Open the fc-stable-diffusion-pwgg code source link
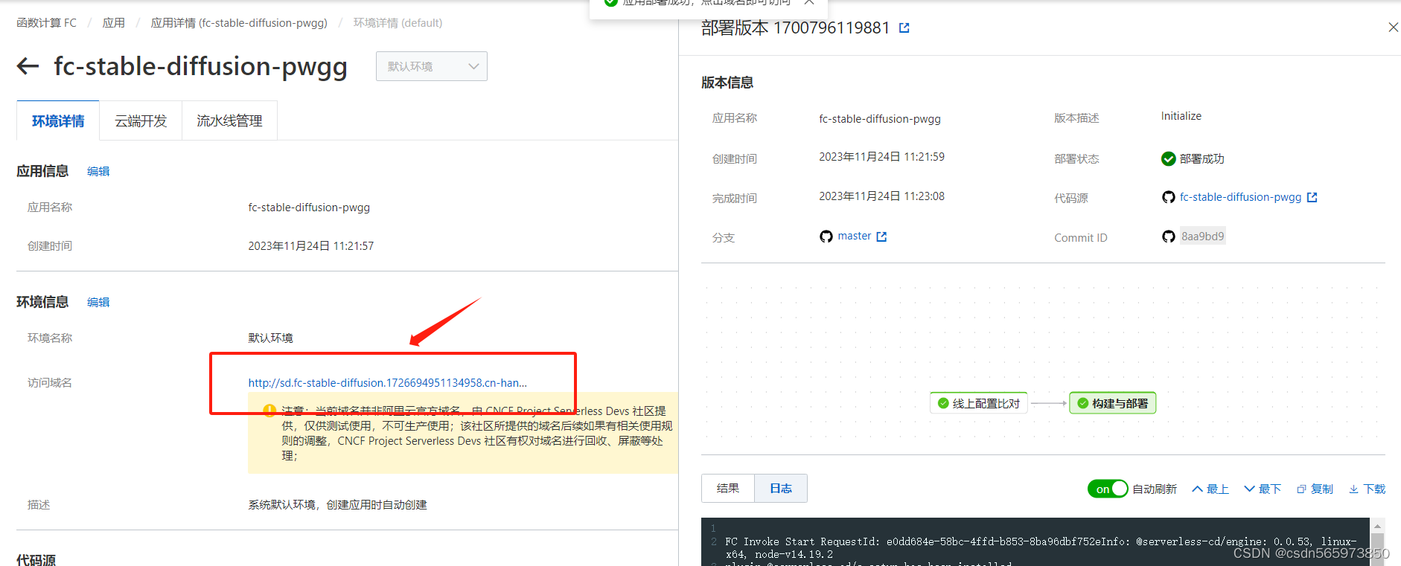Screen dimensions: 1401x566 1240,197
